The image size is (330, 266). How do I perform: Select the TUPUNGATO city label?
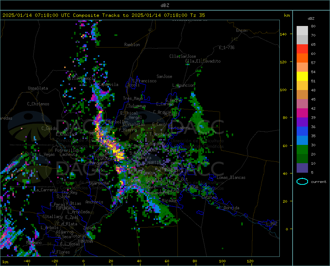66,208
